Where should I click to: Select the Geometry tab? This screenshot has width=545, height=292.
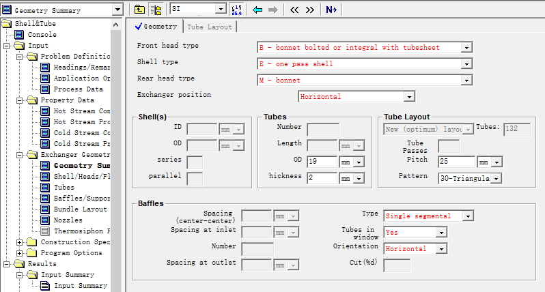(x=156, y=27)
